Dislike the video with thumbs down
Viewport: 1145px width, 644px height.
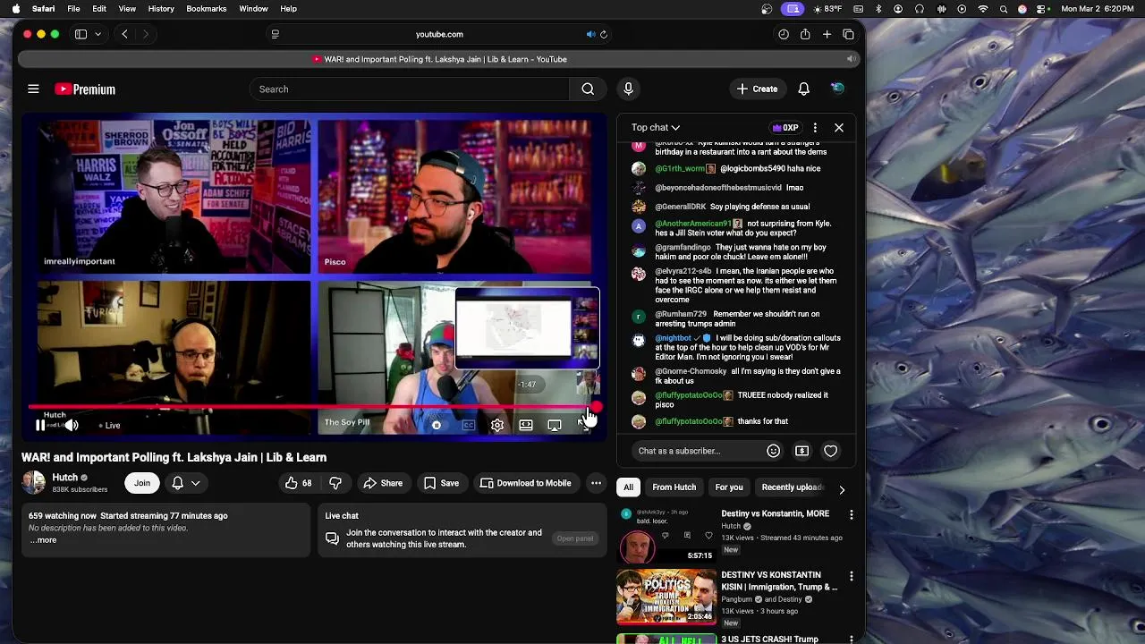click(335, 483)
